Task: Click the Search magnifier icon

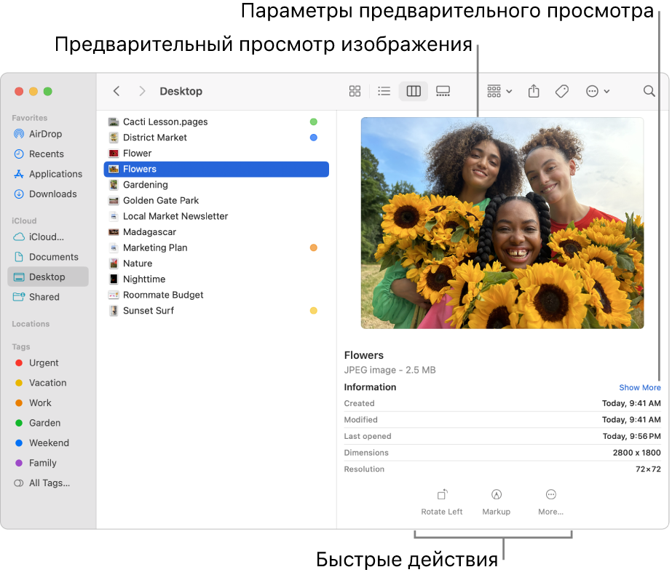Action: pos(649,91)
